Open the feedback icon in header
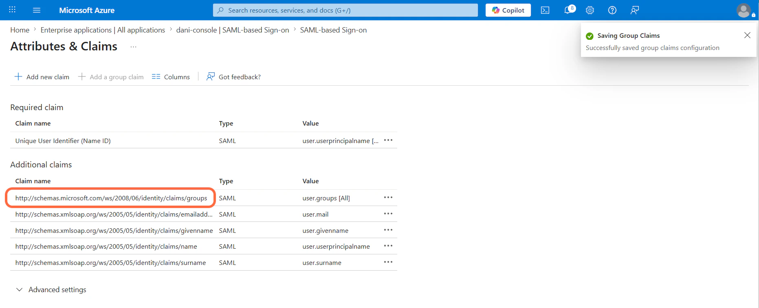 [635, 10]
